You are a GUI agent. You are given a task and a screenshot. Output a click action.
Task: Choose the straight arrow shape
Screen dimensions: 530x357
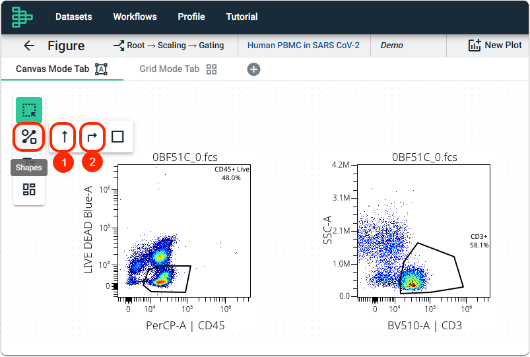point(64,137)
